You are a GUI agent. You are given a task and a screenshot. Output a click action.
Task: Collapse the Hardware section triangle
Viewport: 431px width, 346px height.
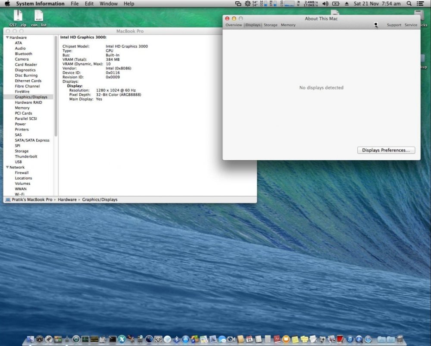[7, 37]
